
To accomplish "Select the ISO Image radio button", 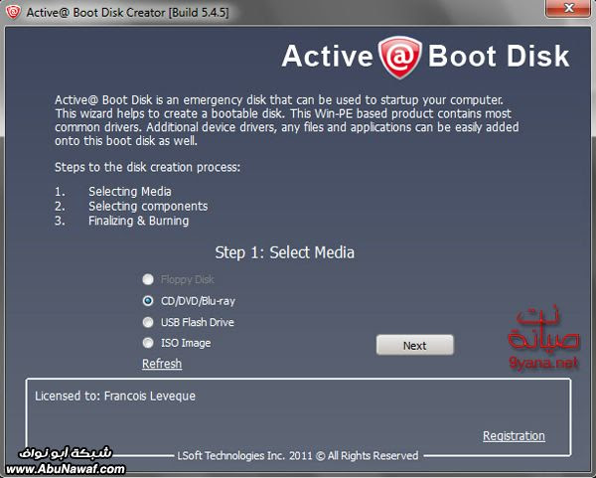I will click(148, 343).
